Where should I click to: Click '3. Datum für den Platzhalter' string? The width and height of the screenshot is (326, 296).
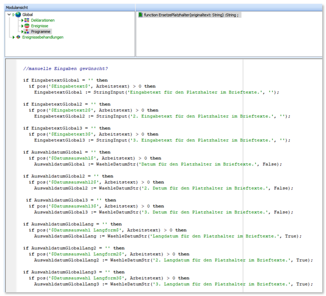[205, 212]
